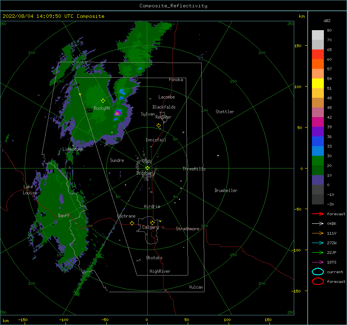Click the RedDeer city label
Image resolution: width=347 pixels, height=325 pixels.
pos(163,117)
